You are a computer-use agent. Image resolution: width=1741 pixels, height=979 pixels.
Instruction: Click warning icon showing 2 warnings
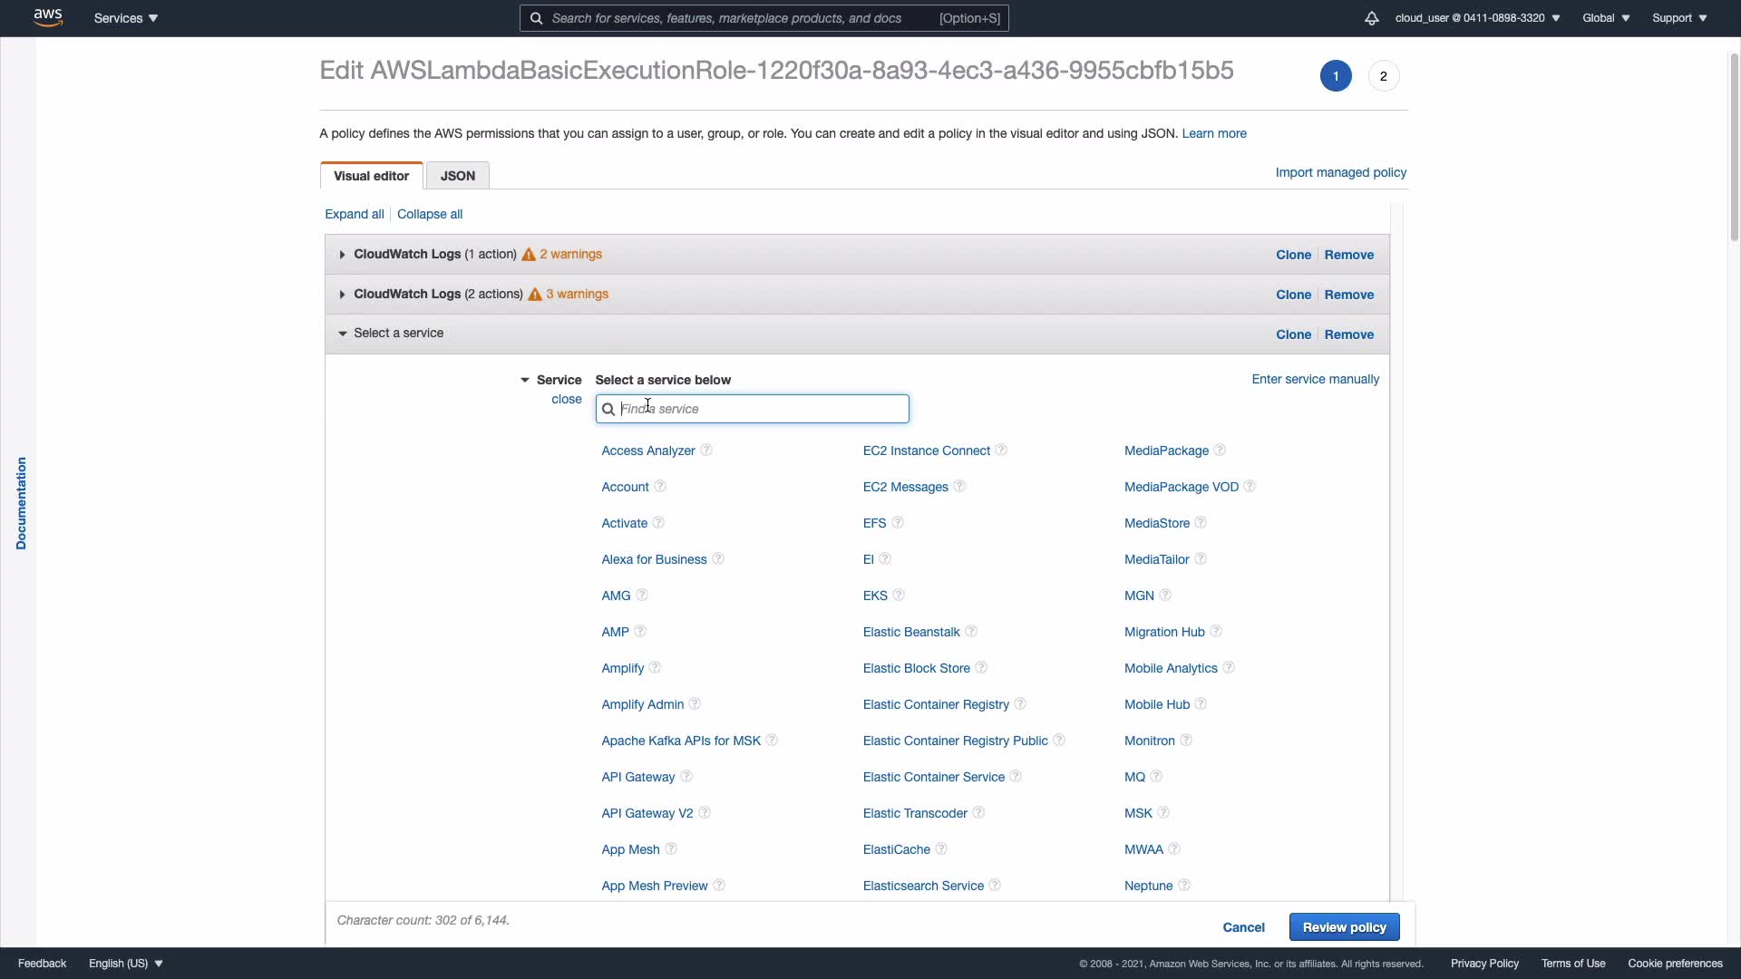[529, 255]
